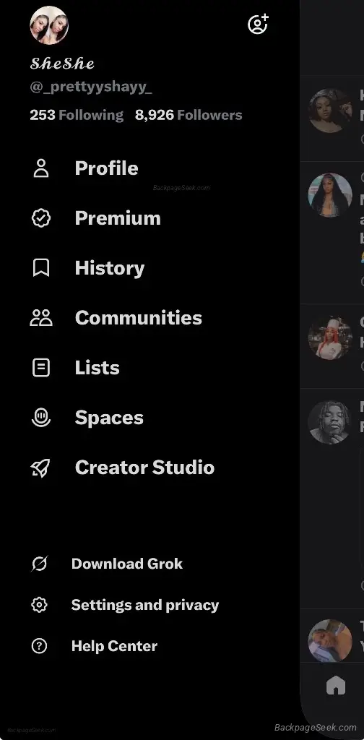
Task: Go to the Home tab icon
Action: [x=336, y=686]
